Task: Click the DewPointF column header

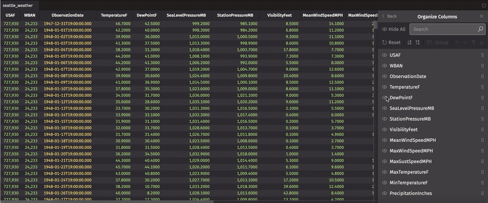Action: click(x=147, y=15)
